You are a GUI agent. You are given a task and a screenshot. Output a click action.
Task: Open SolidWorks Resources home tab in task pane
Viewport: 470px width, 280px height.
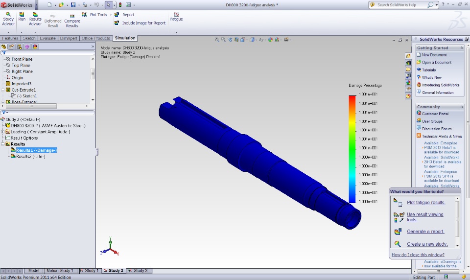point(408,56)
